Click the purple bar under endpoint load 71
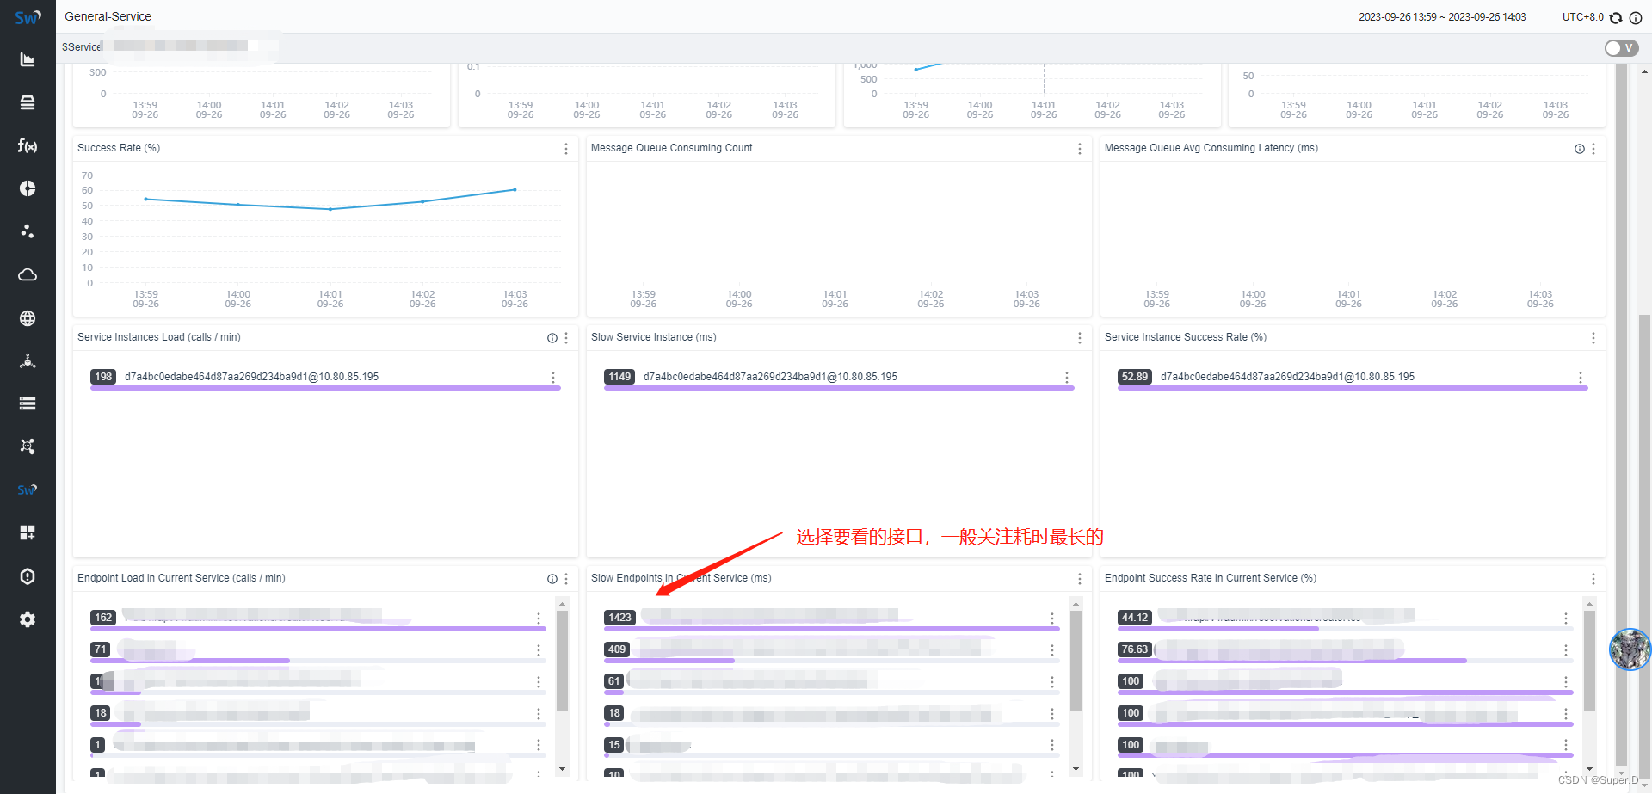This screenshot has width=1652, height=794. pos(190,661)
